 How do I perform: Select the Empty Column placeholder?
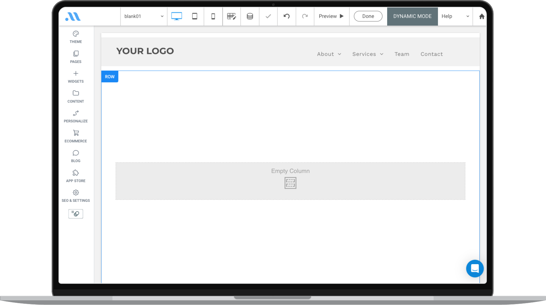click(x=290, y=181)
